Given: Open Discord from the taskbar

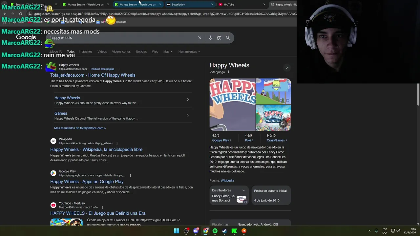Looking at the screenshot, I should tap(196, 231).
